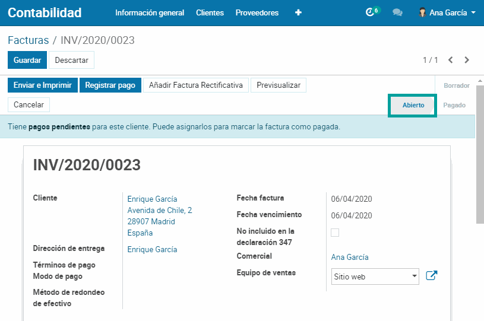Click the Guardar button
The height and width of the screenshot is (321, 484).
coord(27,60)
